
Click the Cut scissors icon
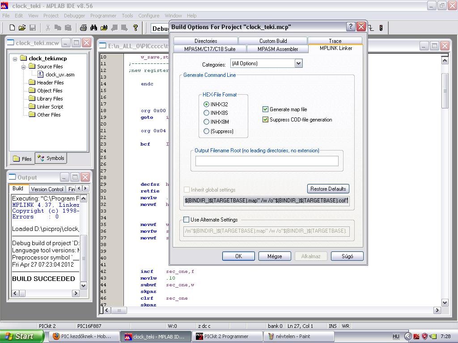tap(48, 28)
